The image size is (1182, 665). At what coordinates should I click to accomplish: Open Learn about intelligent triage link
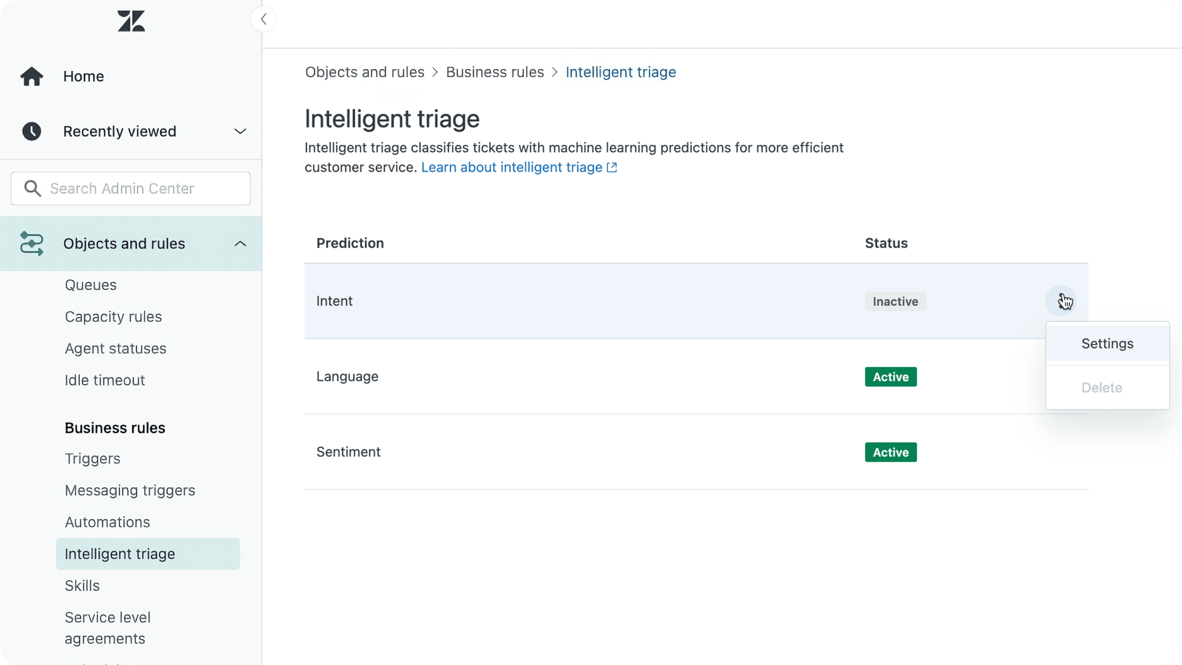pos(512,167)
